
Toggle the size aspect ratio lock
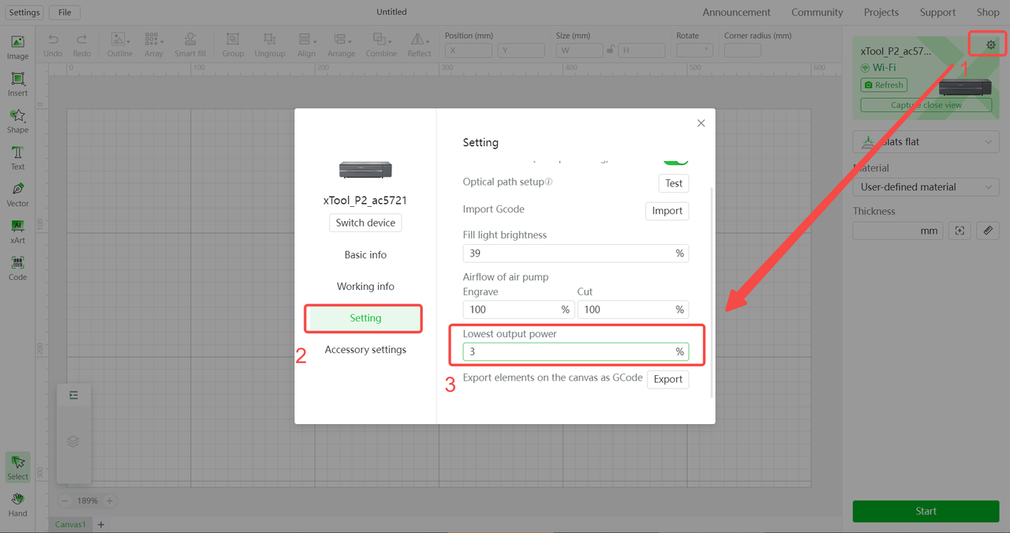pos(608,50)
